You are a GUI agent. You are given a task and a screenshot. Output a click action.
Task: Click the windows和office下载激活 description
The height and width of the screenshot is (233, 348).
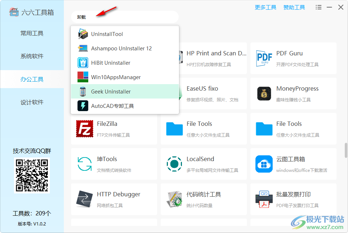coord(302,170)
